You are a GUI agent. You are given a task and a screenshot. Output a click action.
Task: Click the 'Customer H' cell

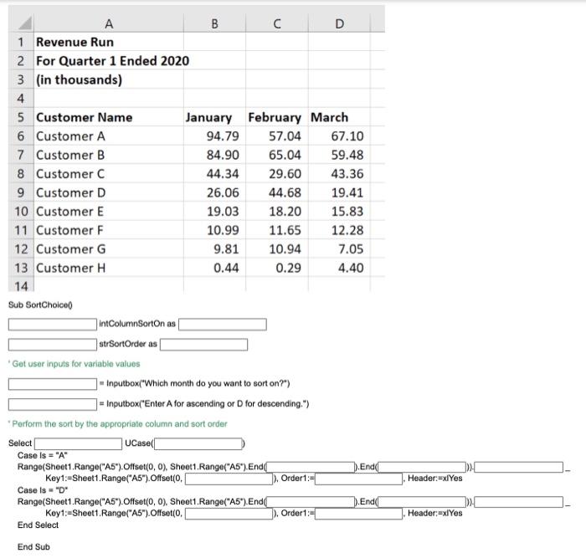click(x=109, y=268)
